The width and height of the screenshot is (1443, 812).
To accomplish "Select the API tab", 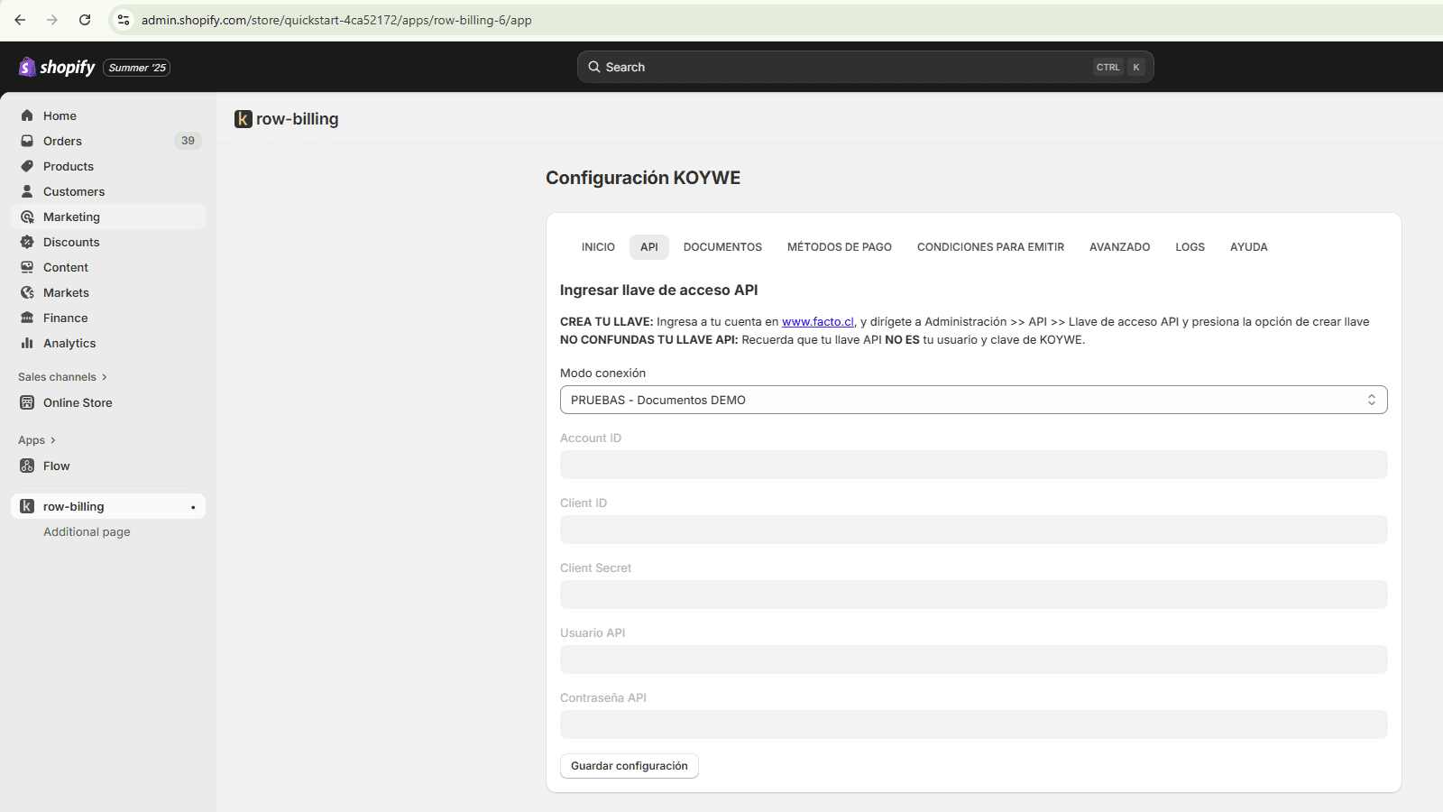I will click(x=649, y=247).
